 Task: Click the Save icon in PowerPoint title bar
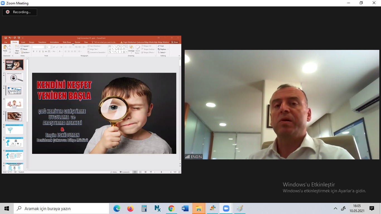pyautogui.click(x=6, y=38)
